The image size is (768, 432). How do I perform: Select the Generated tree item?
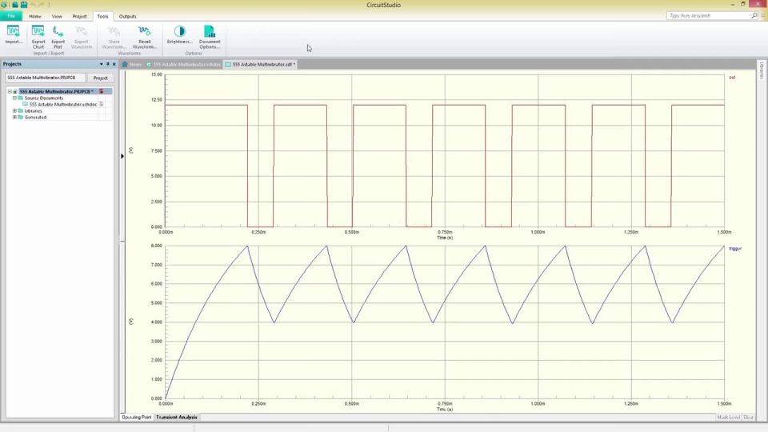35,117
